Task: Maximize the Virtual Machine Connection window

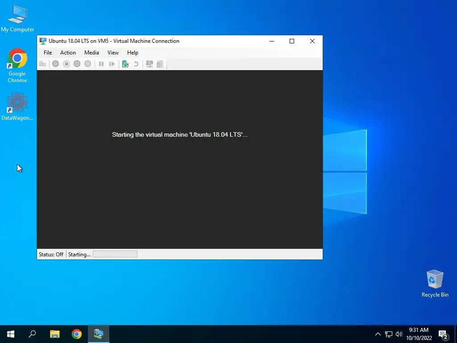Action: pos(292,41)
